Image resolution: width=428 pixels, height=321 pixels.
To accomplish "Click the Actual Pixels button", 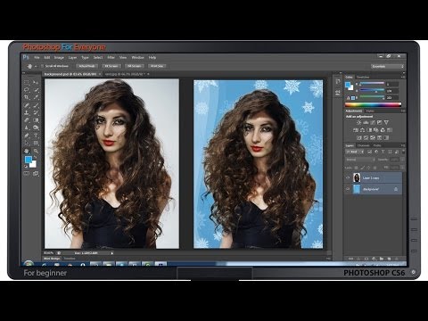I will coord(87,66).
